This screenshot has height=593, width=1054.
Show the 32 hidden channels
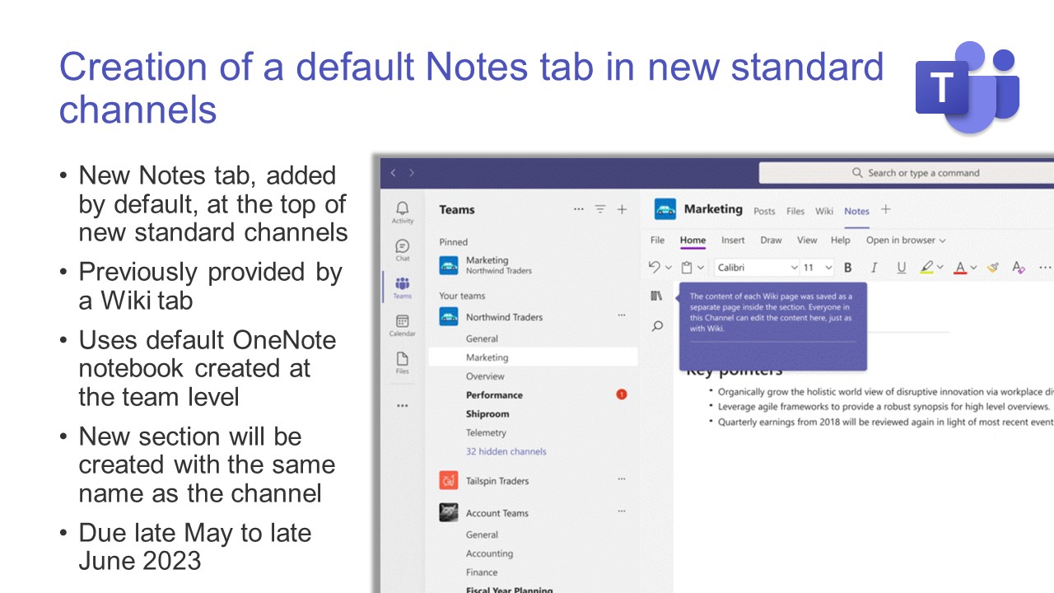[x=505, y=451]
